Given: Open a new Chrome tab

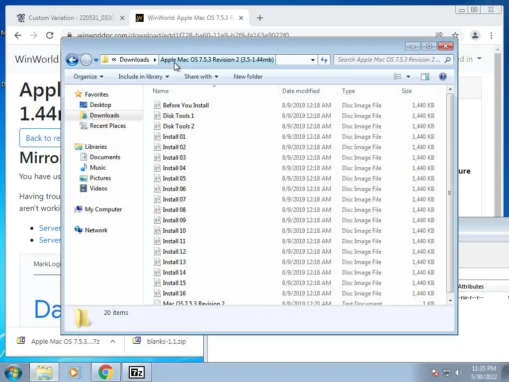Looking at the screenshot, I should click(x=259, y=18).
